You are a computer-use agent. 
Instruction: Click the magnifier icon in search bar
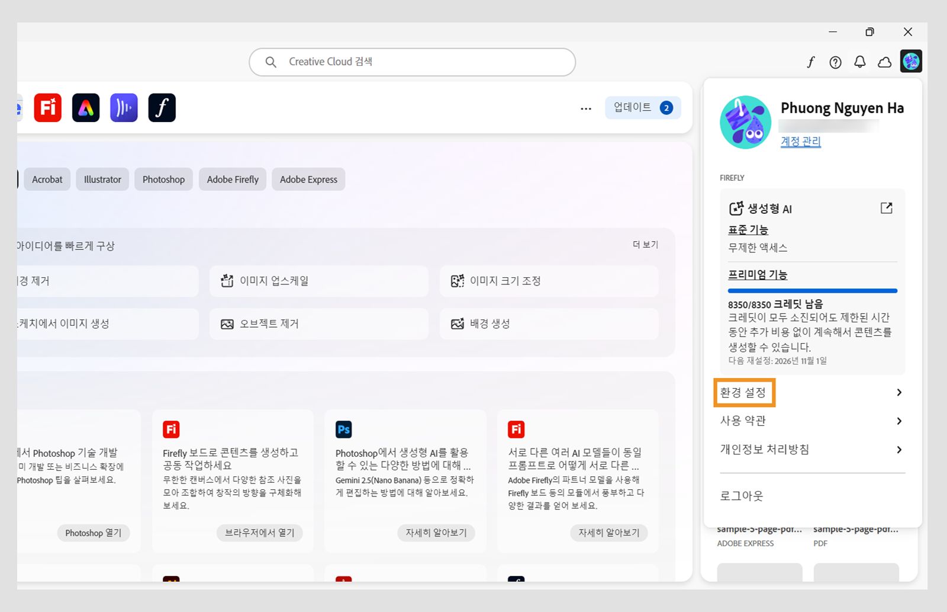(270, 62)
